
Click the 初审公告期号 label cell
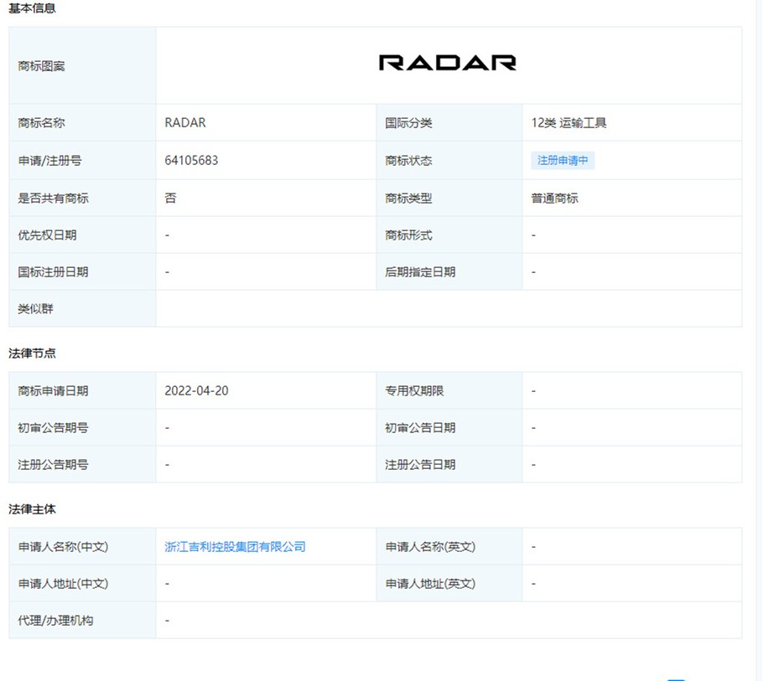82,428
